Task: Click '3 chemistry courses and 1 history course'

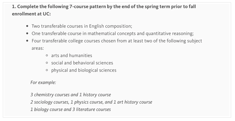Action: (71, 95)
